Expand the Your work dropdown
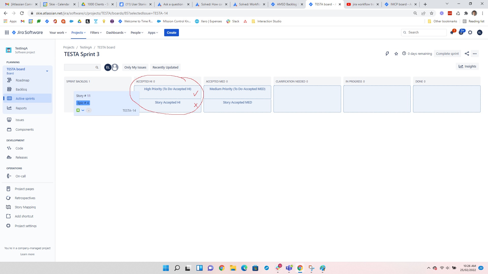The image size is (488, 274). [58, 32]
